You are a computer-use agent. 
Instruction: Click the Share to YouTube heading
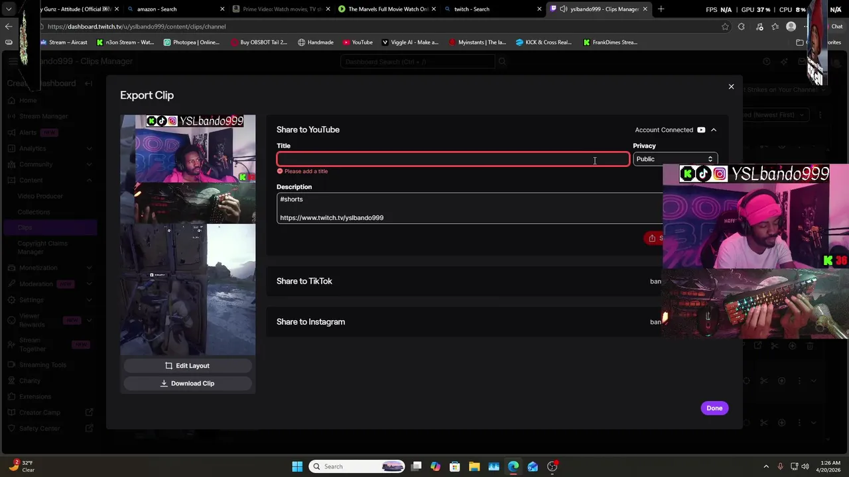tap(308, 130)
